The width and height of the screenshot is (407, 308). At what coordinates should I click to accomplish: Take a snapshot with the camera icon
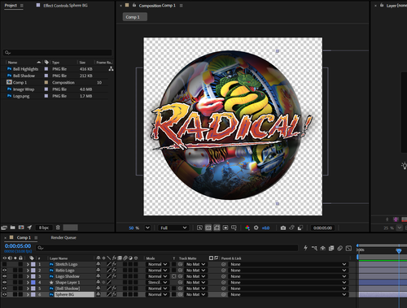tap(283, 228)
